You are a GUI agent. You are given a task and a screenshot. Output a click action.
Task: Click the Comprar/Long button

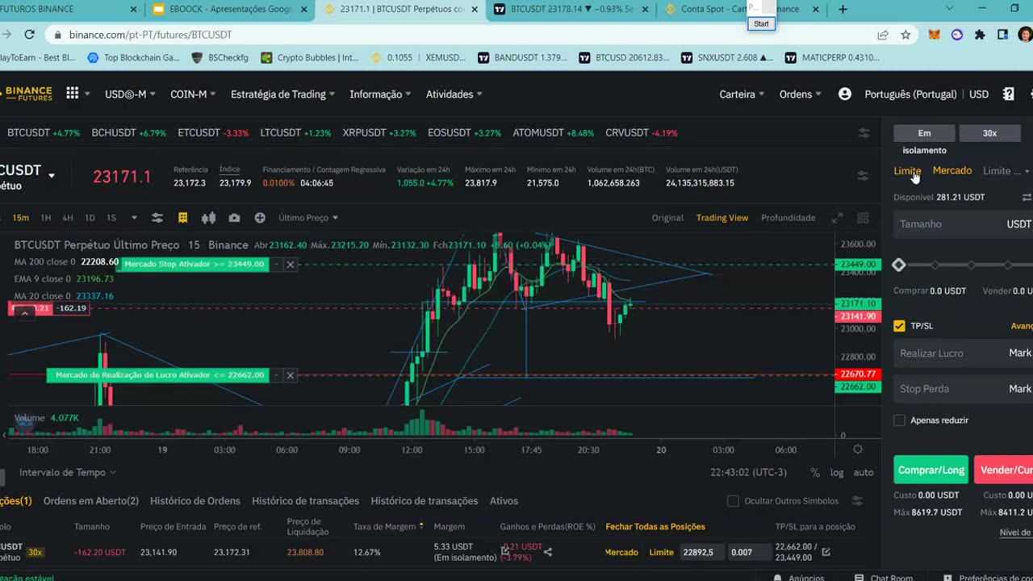(931, 470)
